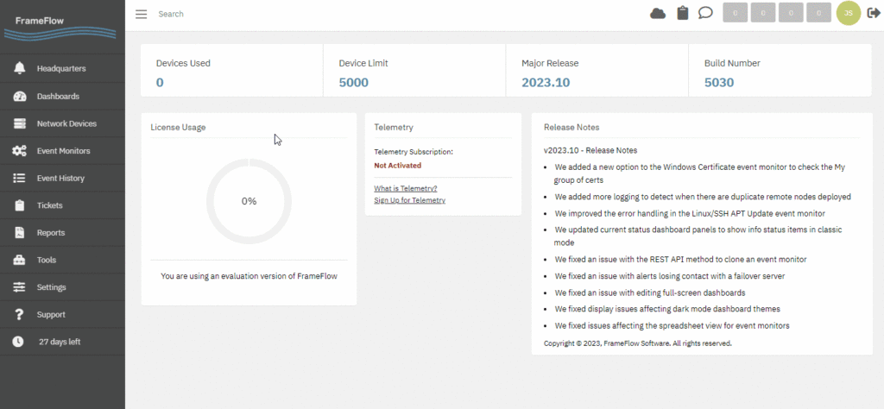Image resolution: width=884 pixels, height=409 pixels.
Task: Open Reports menu label
Action: [x=51, y=233]
